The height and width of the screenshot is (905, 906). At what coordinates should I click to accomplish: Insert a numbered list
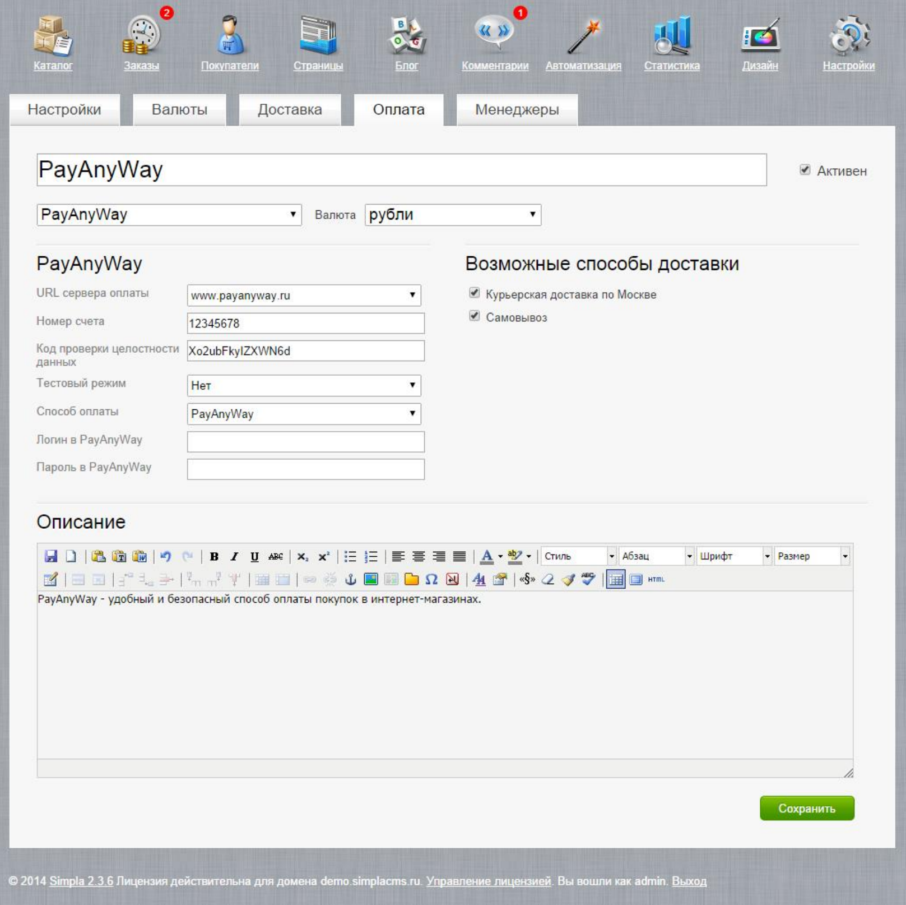(x=371, y=556)
